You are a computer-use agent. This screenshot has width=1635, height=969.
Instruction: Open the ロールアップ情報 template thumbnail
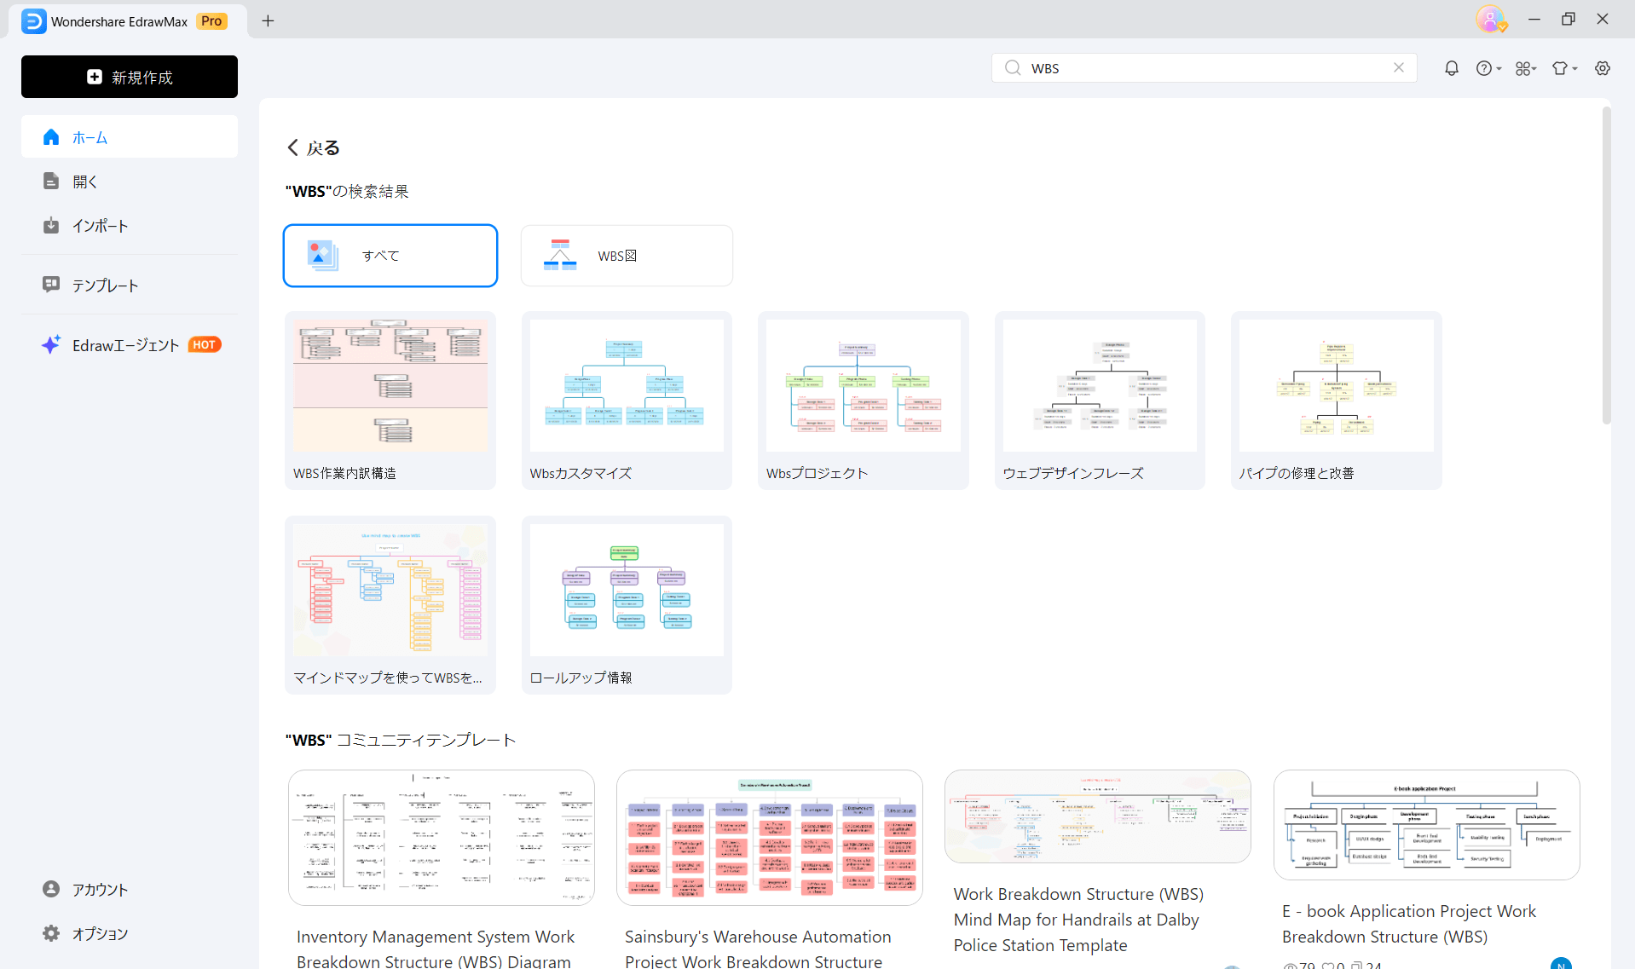pos(627,591)
